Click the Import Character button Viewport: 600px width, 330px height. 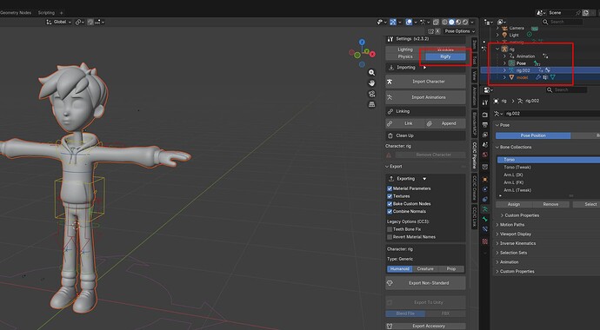click(x=425, y=82)
